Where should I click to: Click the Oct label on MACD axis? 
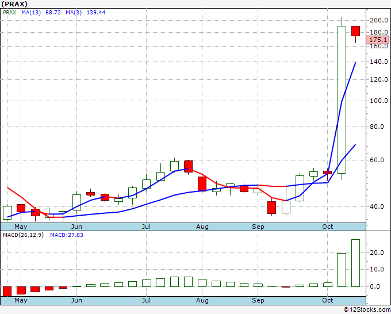click(327, 300)
